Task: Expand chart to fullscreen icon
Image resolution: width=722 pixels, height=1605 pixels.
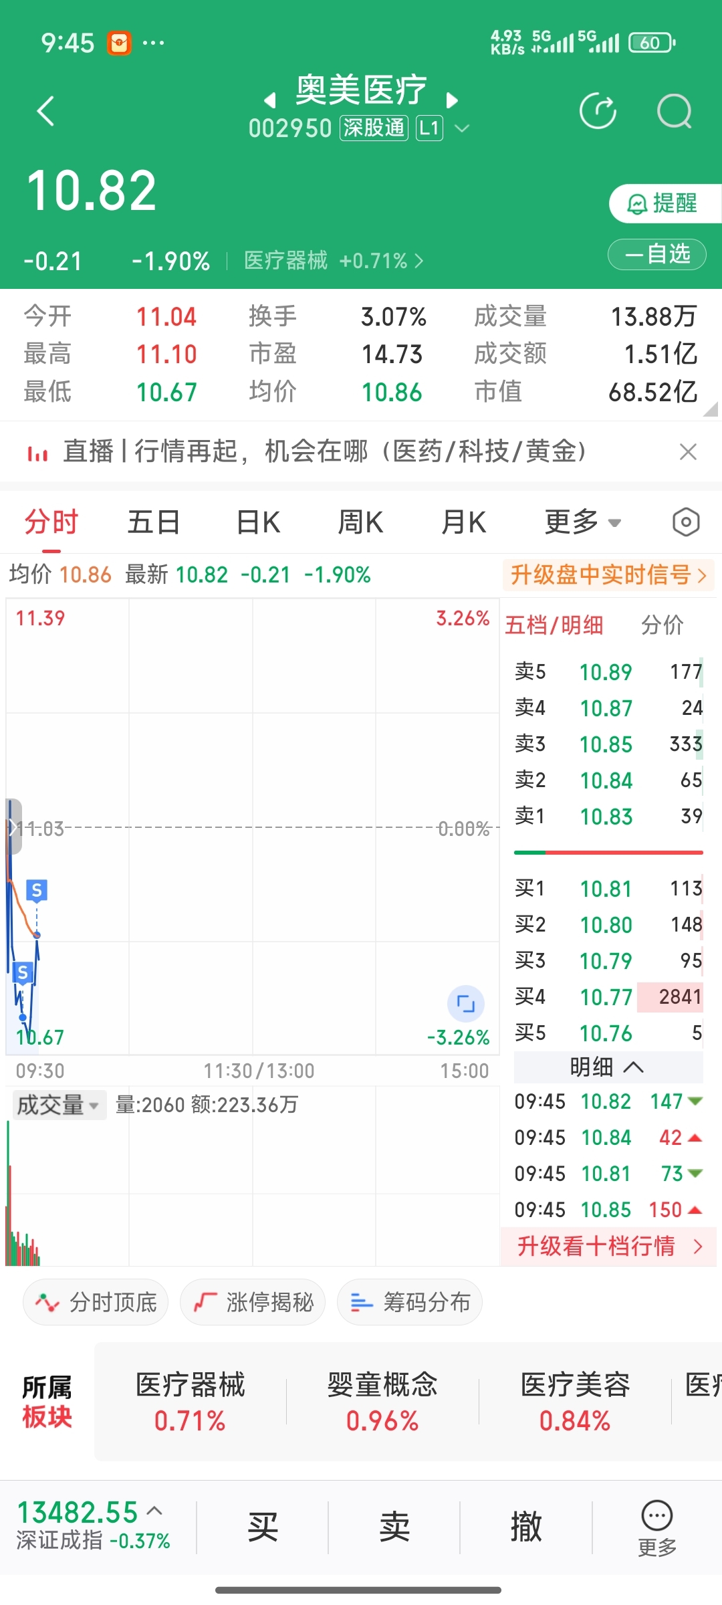Action: (465, 1003)
